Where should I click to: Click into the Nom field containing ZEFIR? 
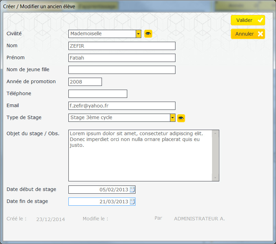click(122, 46)
